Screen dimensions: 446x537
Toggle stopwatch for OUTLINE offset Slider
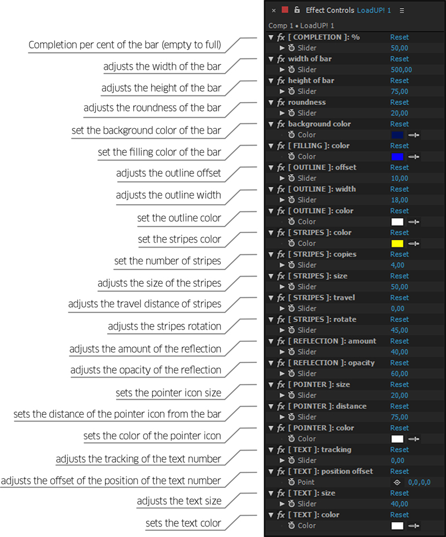tap(291, 178)
